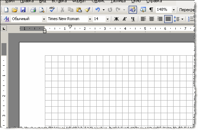The width and height of the screenshot is (198, 130).
Task: Toggle bold formatting Ж
Action: (x=116, y=19)
